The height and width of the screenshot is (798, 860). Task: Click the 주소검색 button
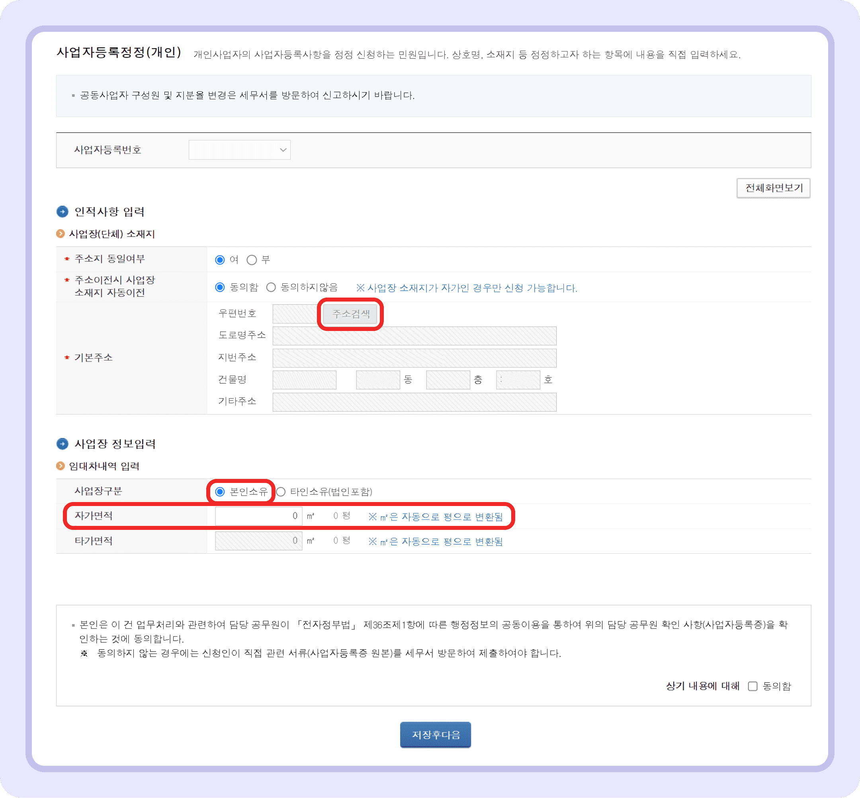coord(350,314)
